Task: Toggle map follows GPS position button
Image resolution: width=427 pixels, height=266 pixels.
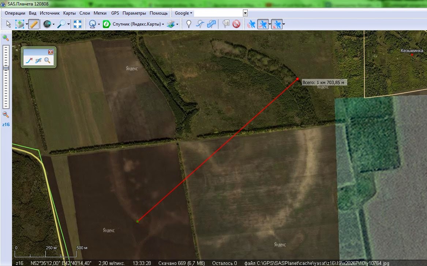Action: coord(277,24)
